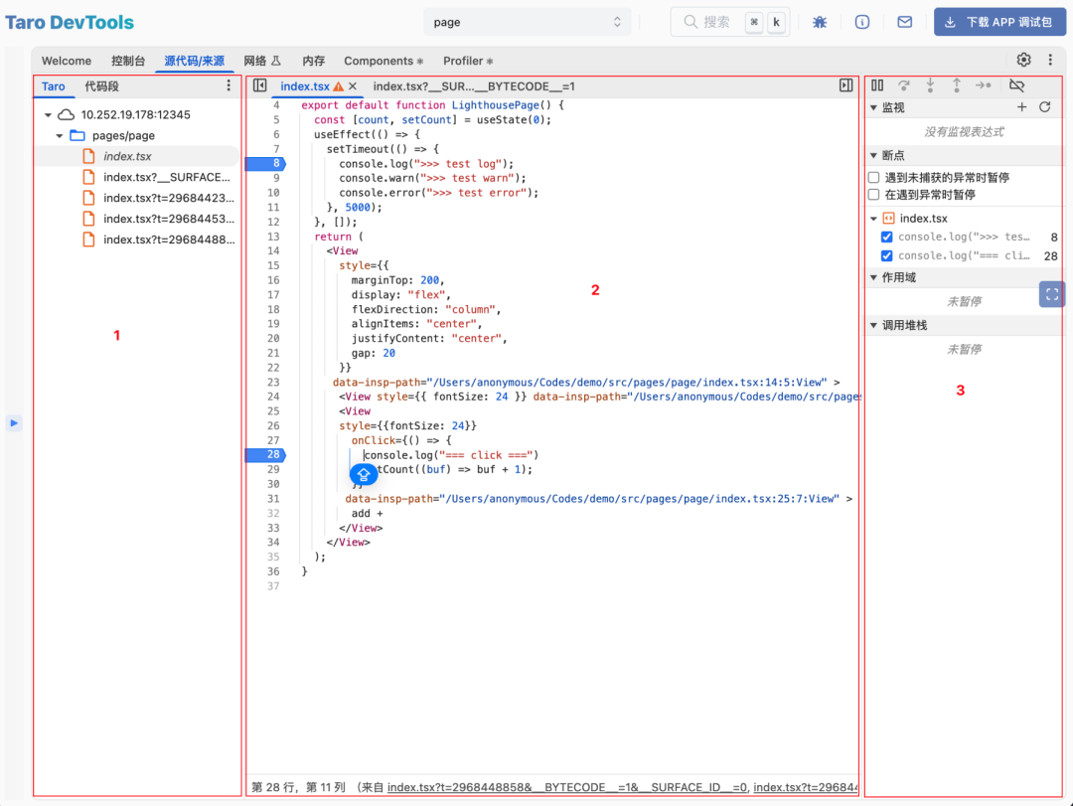Switch to the 控制台 tab

pos(128,61)
